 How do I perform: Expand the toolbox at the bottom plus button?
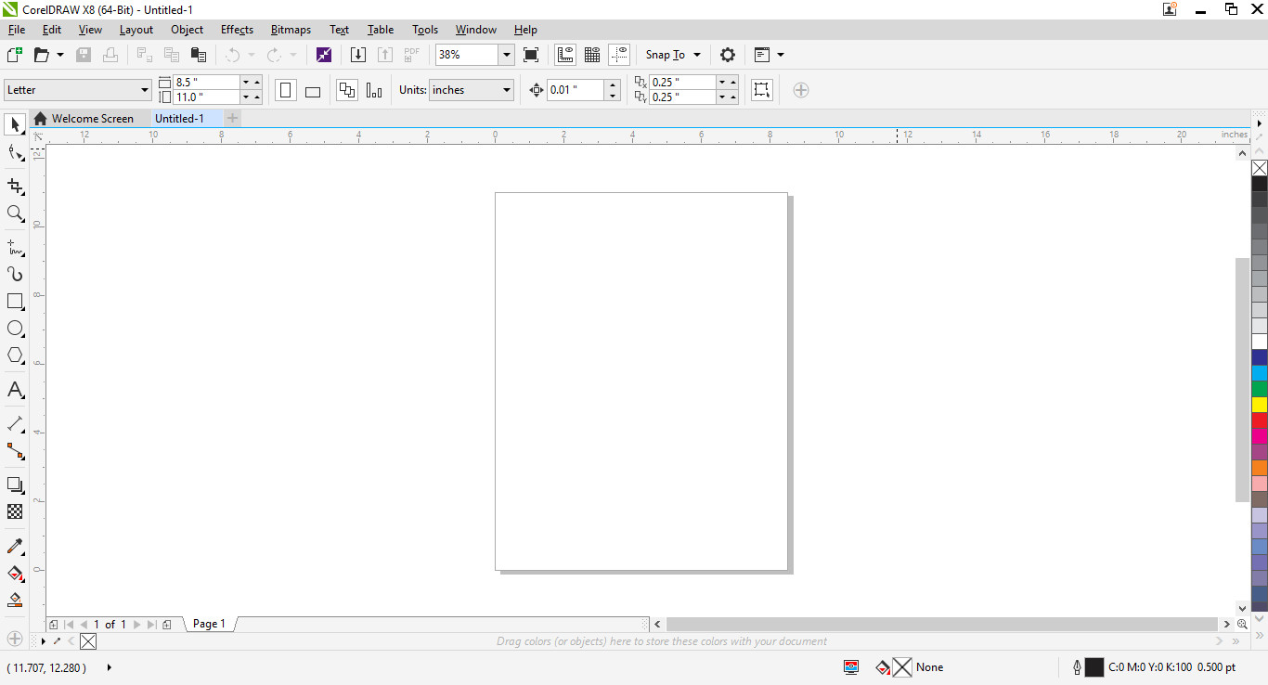click(x=15, y=639)
